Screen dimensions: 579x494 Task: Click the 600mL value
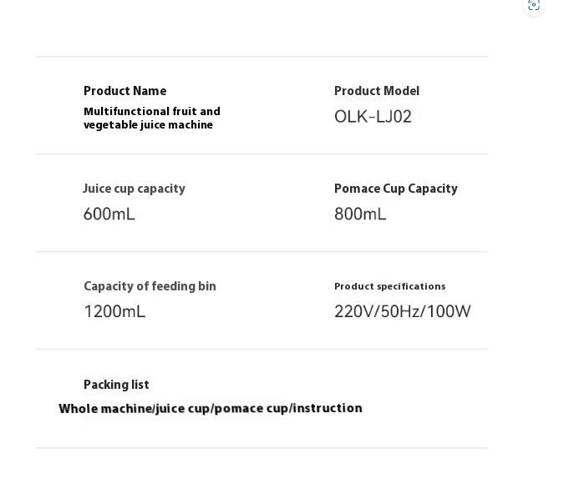coord(109,214)
